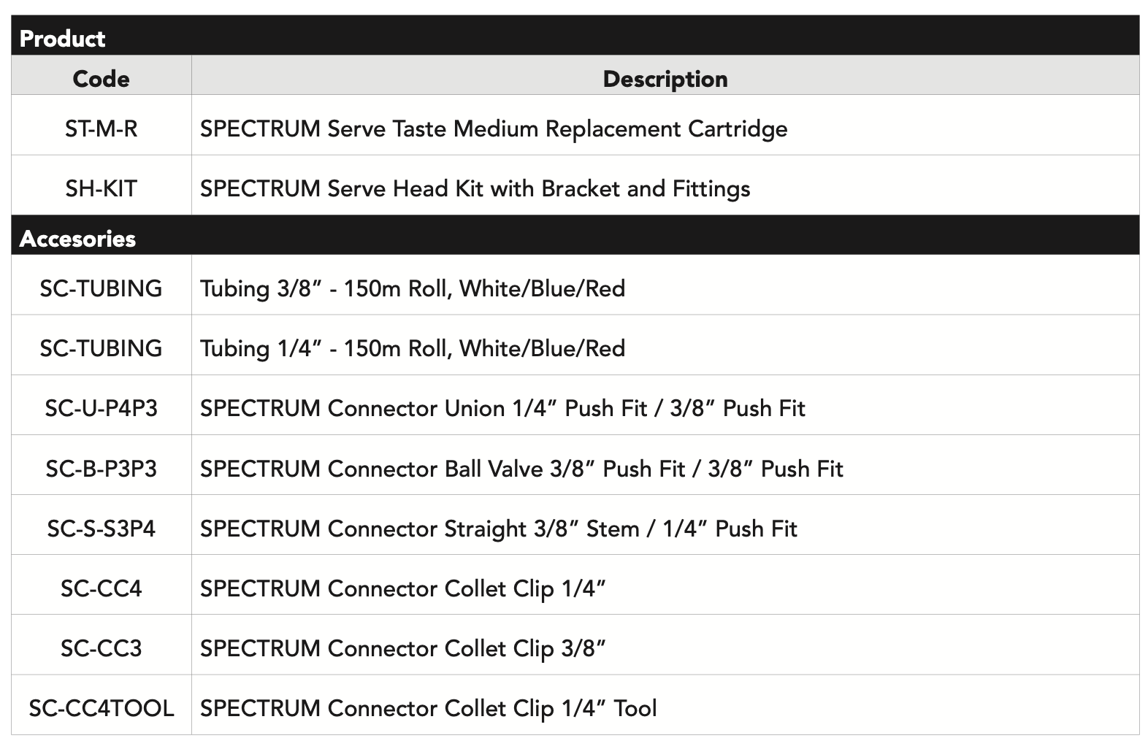Select the Product section header bar
Viewport: 1148px width, 749px height.
(575, 35)
